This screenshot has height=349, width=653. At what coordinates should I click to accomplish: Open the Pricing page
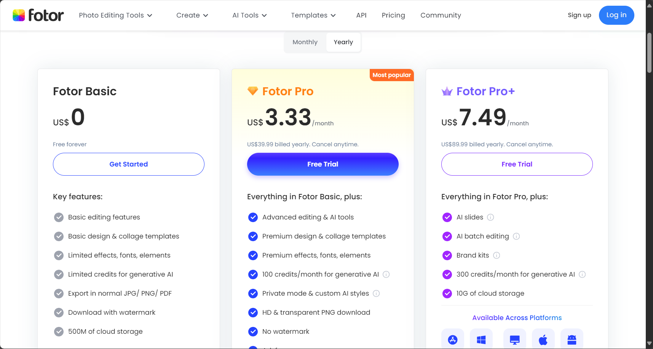coord(393,15)
